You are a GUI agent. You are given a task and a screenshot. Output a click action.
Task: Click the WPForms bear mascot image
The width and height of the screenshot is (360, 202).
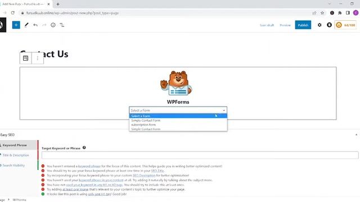(176, 83)
